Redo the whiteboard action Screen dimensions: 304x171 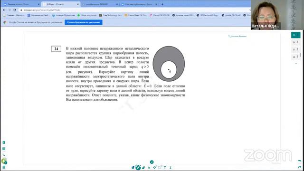click(x=300, y=167)
